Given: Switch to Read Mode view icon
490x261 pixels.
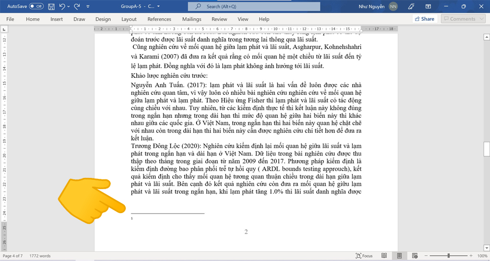Looking at the screenshot, I should tap(384, 256).
